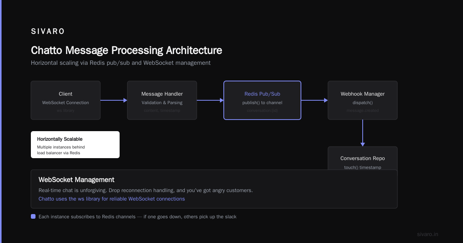Click the 'Client' node label
The width and height of the screenshot is (463, 243).
coord(66,94)
